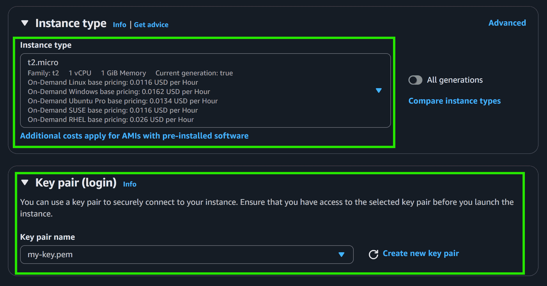The height and width of the screenshot is (286, 547).
Task: Click On-Demand Linux base pricing line
Action: [113, 82]
